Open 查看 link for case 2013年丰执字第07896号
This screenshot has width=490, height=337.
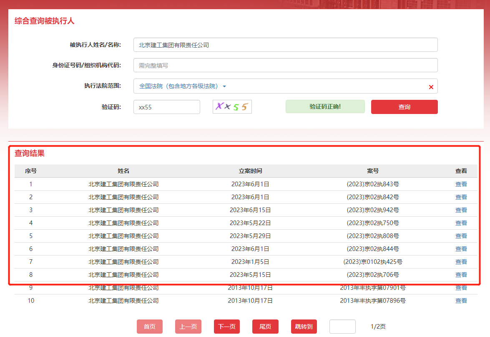[461, 301]
